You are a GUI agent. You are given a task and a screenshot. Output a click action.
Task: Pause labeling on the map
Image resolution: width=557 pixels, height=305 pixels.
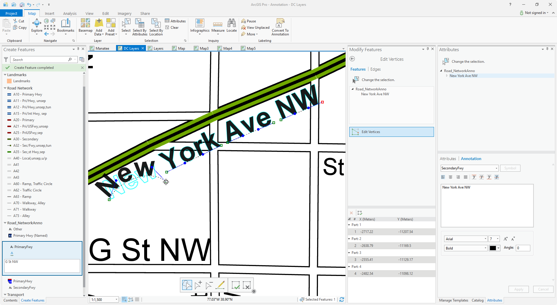tap(249, 21)
